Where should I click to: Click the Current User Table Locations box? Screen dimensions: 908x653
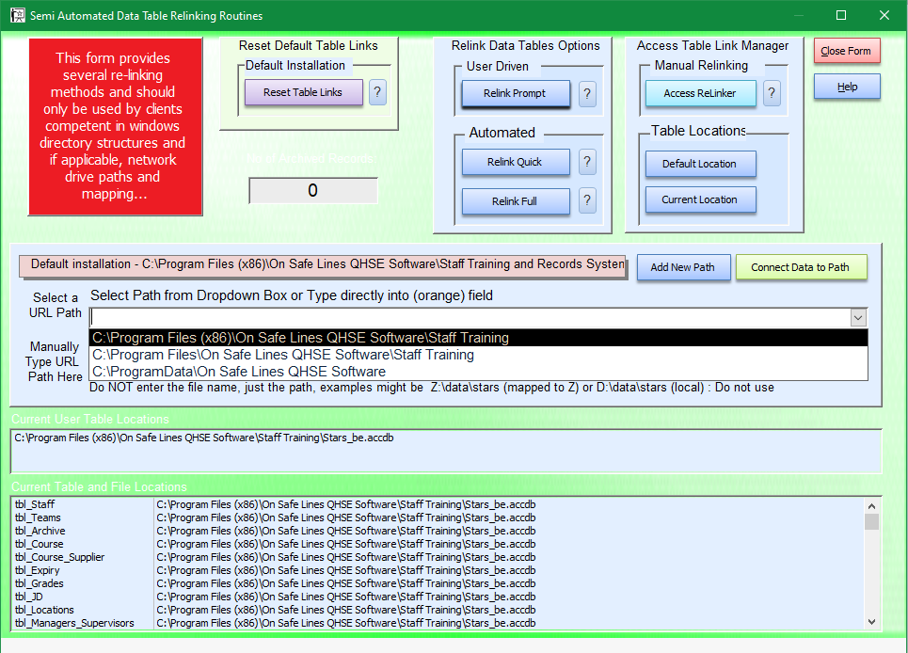coord(446,451)
